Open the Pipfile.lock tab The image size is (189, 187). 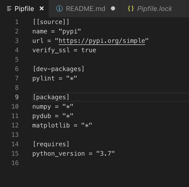point(154,9)
